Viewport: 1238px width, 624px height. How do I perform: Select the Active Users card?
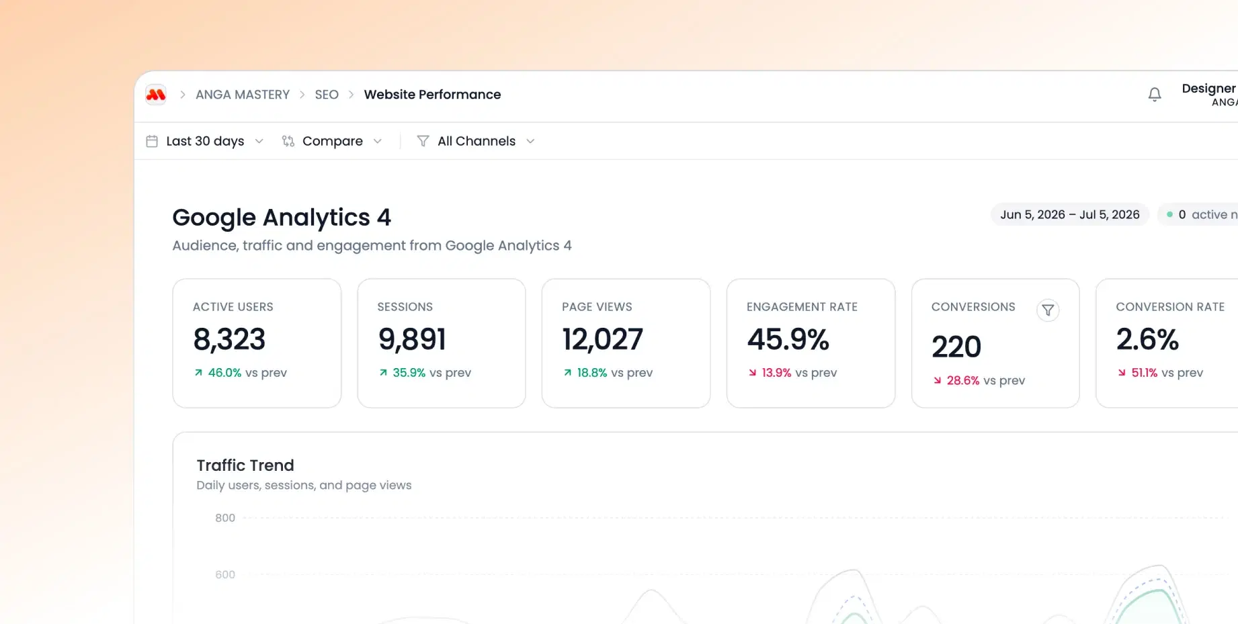coord(257,343)
